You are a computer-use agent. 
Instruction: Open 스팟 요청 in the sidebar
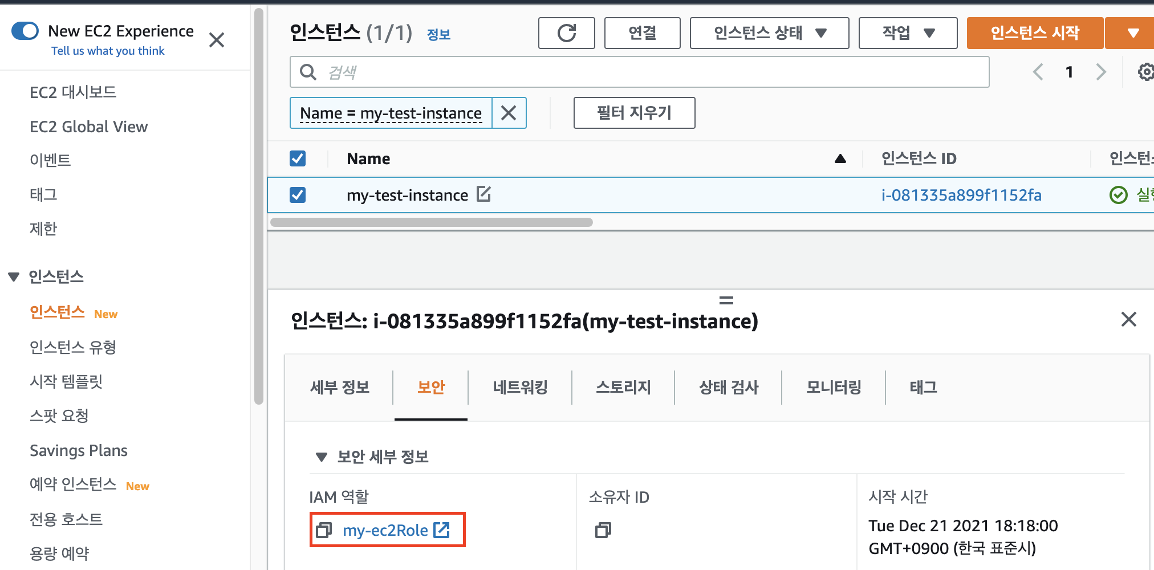tap(59, 416)
